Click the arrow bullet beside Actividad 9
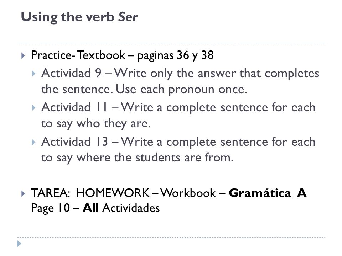The height and width of the screenshot is (256, 342). [x=33, y=74]
